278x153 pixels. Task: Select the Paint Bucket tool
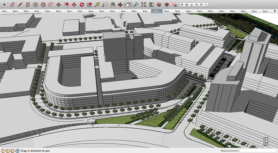[113, 5]
